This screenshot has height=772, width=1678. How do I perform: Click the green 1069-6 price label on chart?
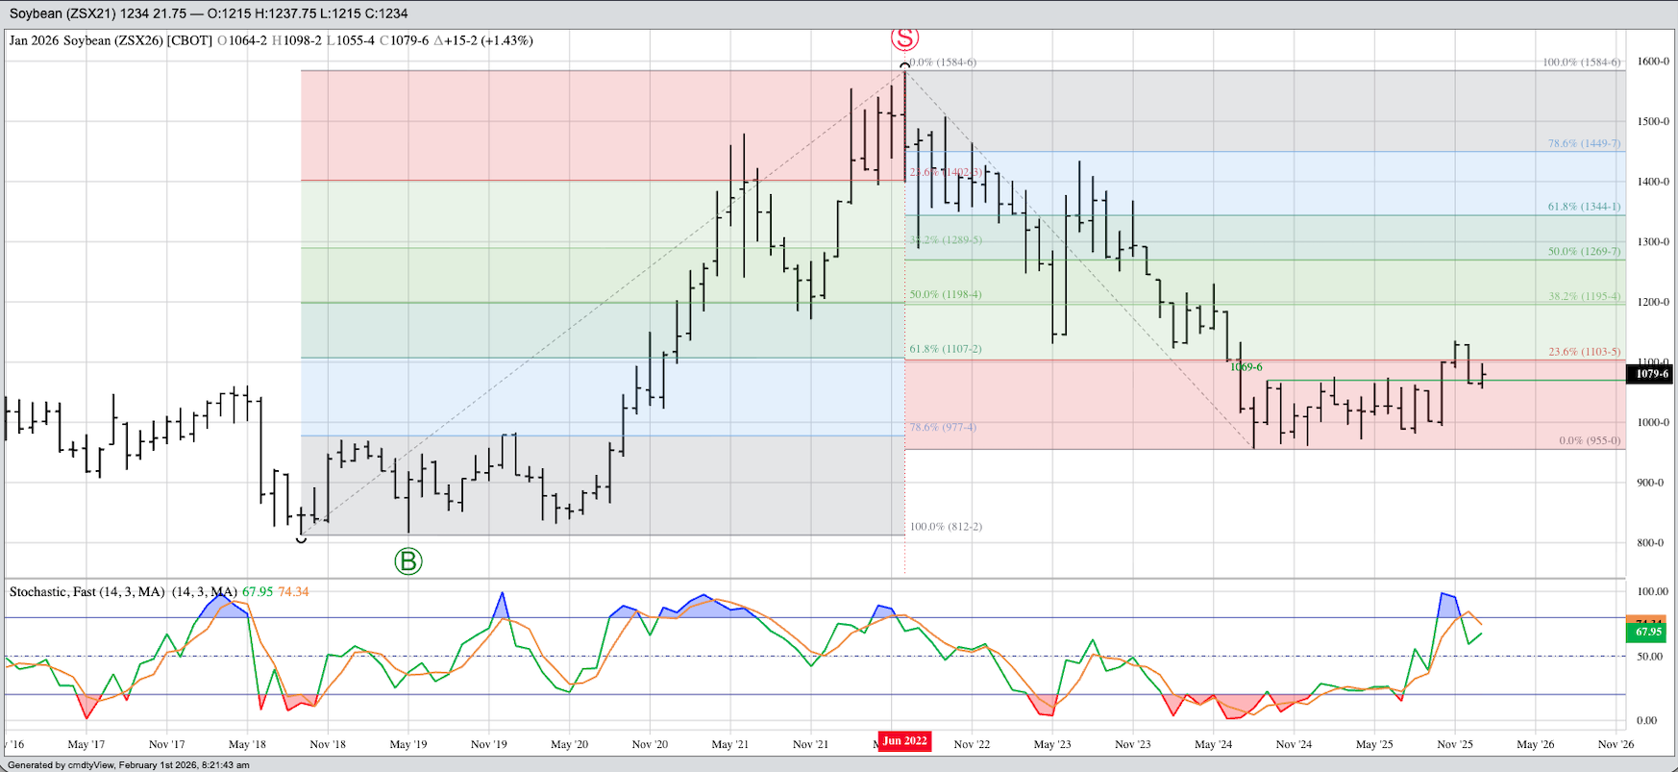[1246, 367]
